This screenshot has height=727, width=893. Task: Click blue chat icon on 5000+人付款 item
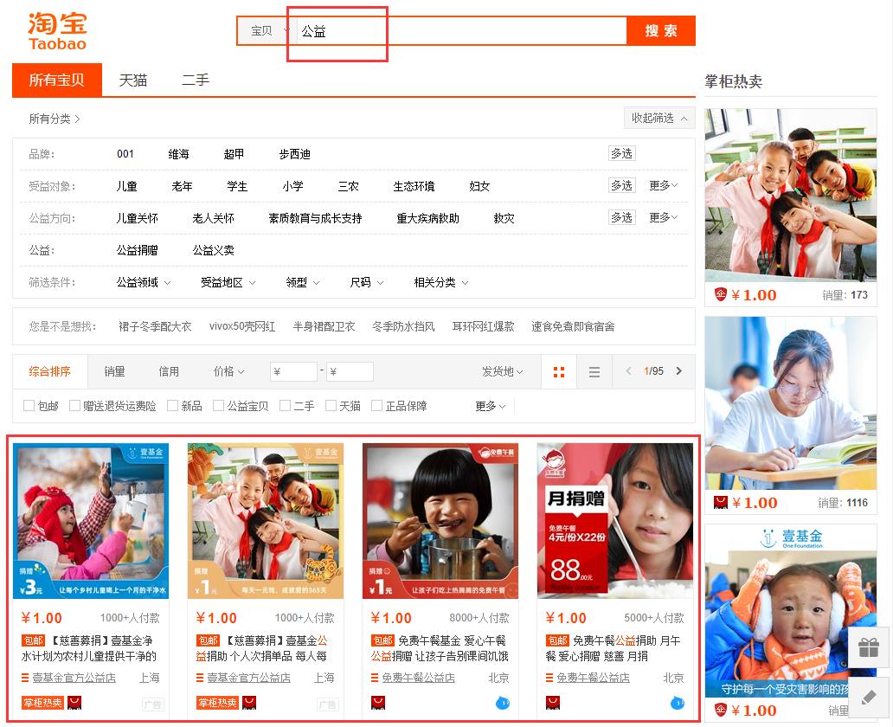[678, 703]
